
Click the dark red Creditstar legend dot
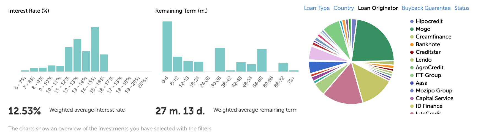412,52
